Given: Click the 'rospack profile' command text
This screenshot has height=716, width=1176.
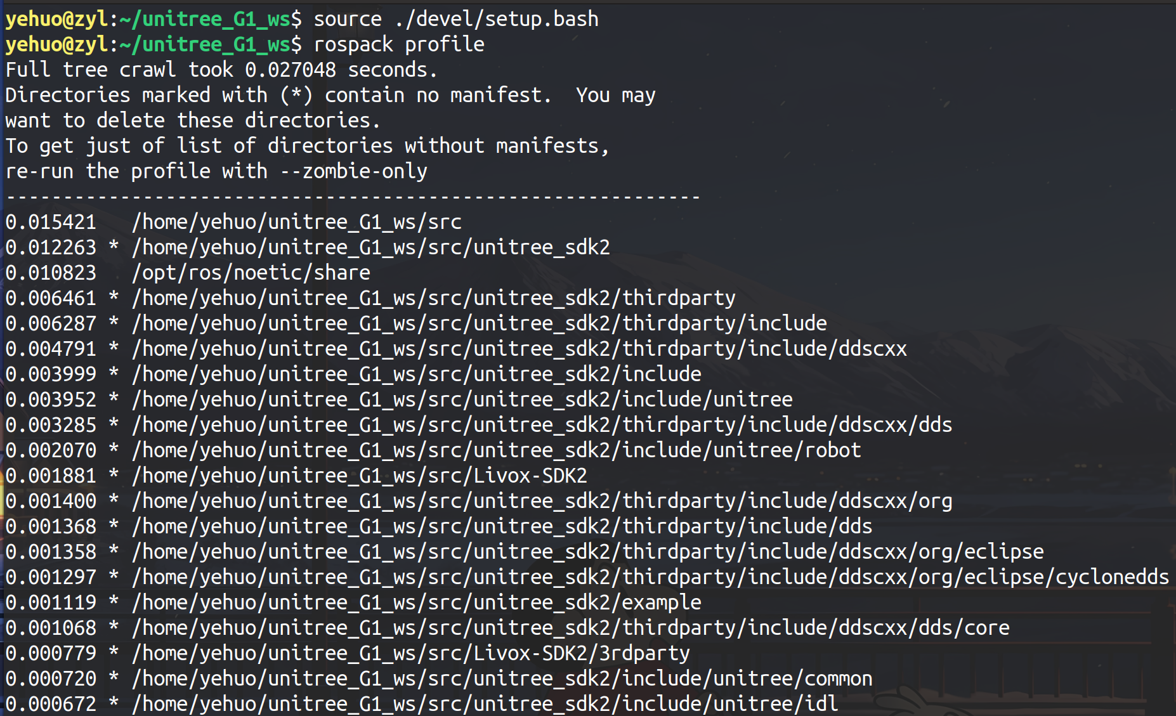Looking at the screenshot, I should coord(399,44).
